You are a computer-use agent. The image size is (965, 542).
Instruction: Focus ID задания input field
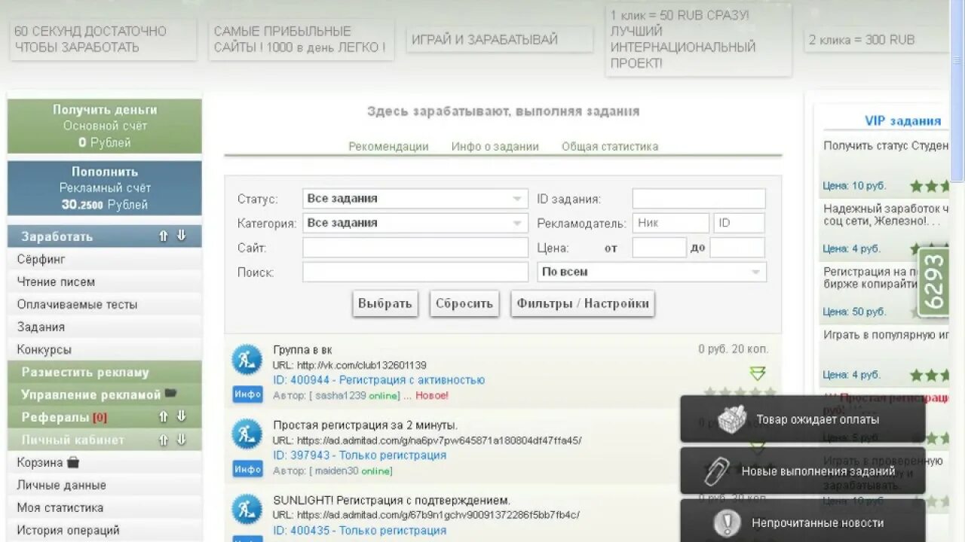tap(699, 199)
